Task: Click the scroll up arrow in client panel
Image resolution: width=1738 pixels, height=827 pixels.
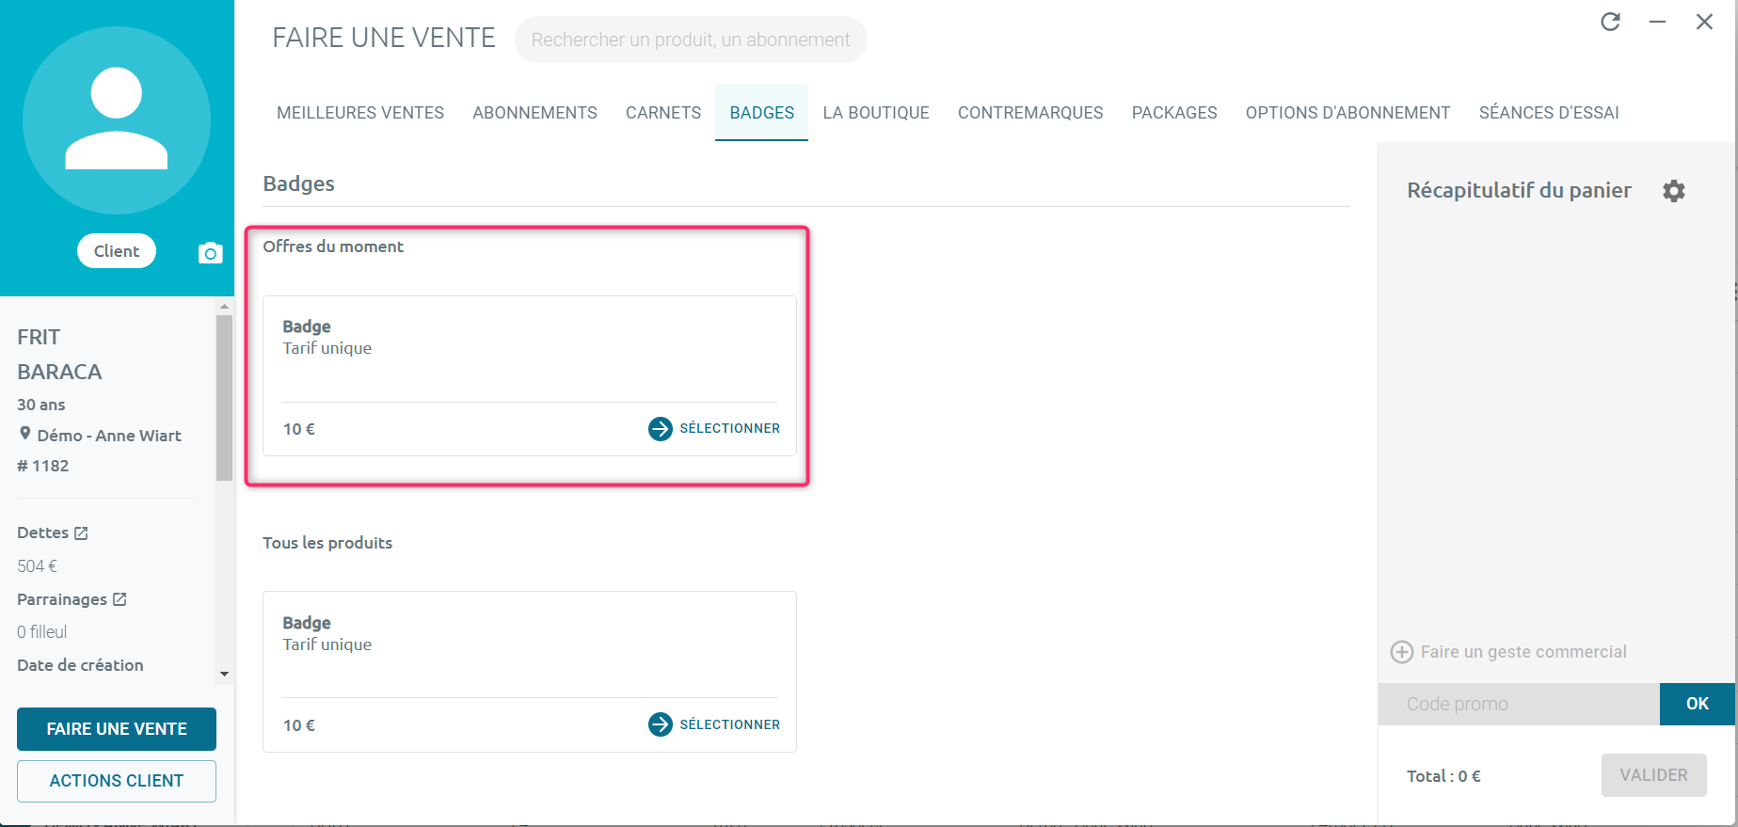Action: (224, 306)
